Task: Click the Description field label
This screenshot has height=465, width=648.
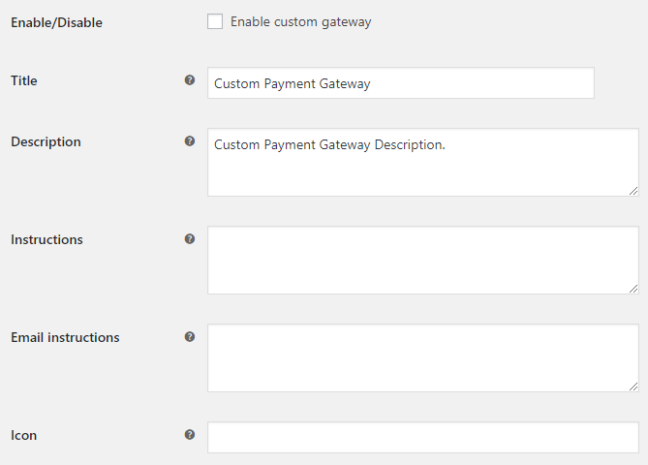Action: [x=46, y=141]
